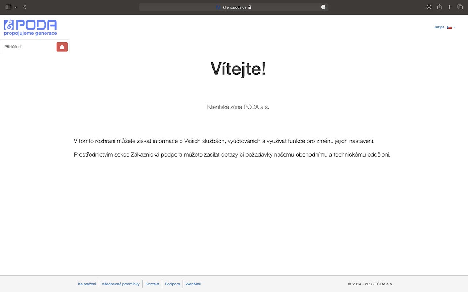
Task: Click the red lock login button
Action: click(62, 47)
